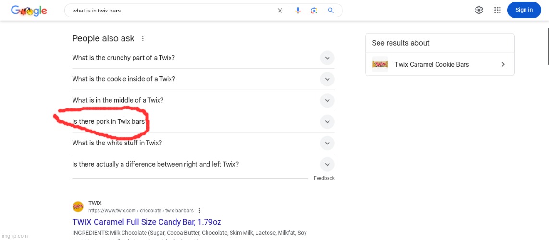The image size is (549, 240).
Task: Open Twix Caramel Cookie Bars arrow
Action: (503, 64)
